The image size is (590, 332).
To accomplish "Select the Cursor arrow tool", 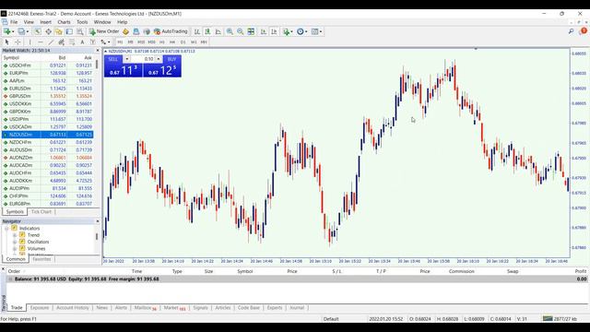I will click(6, 42).
